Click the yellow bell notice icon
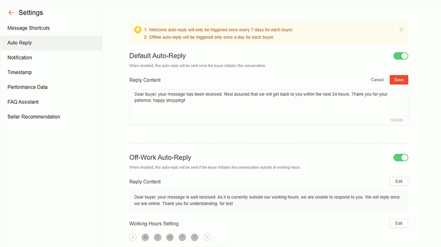The image size is (441, 247). click(x=138, y=30)
